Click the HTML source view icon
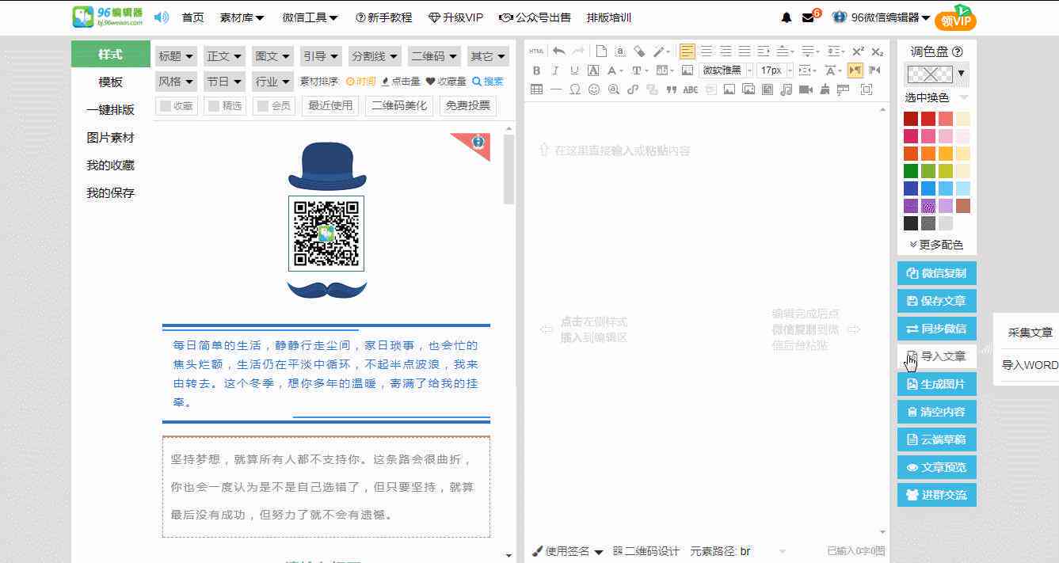 536,51
